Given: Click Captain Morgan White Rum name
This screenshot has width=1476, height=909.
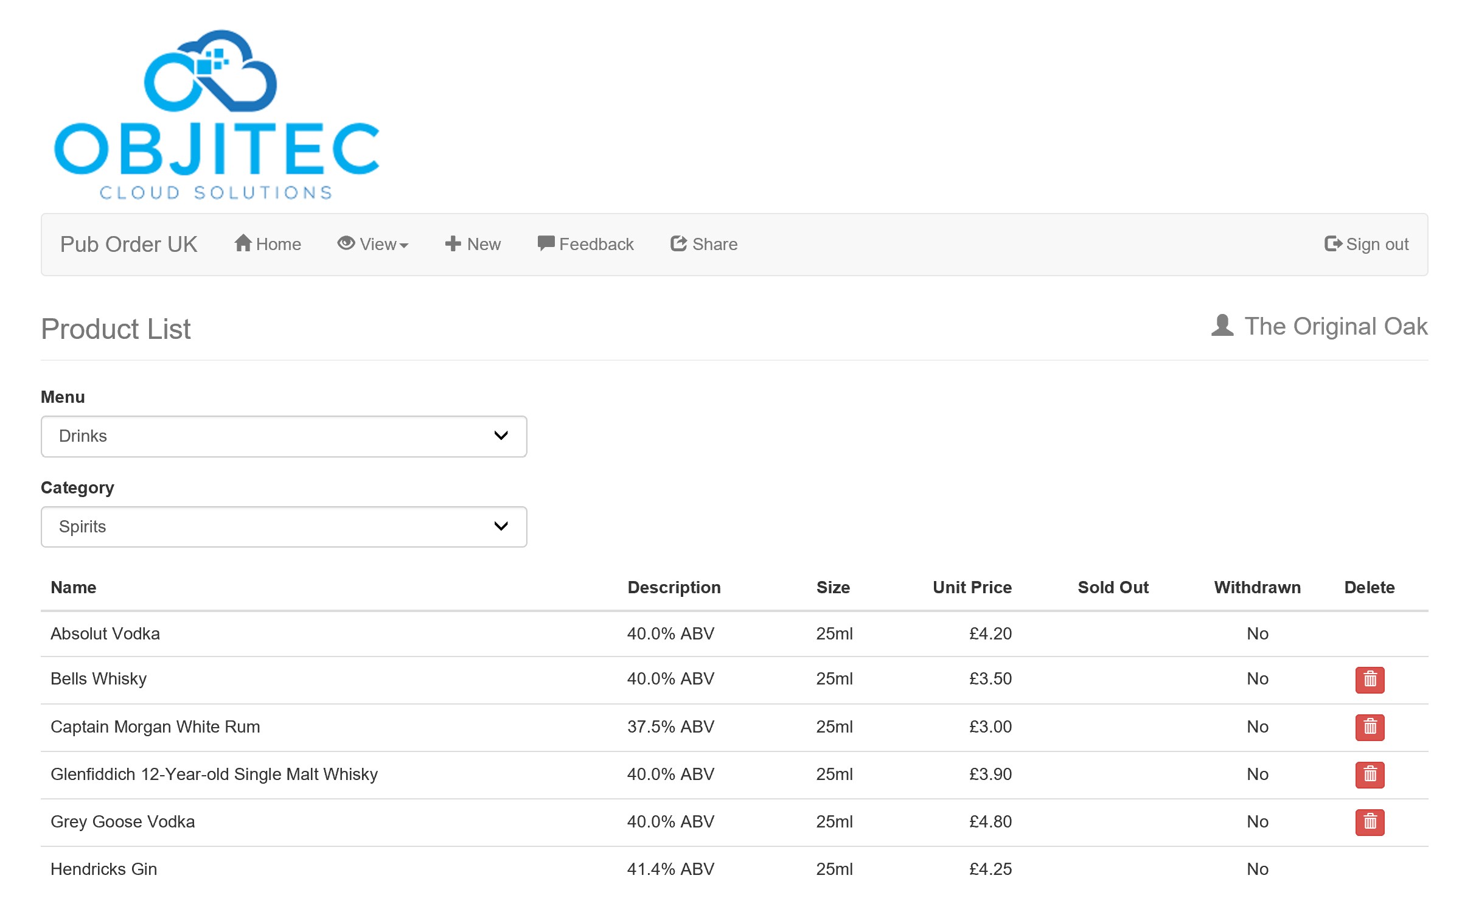Looking at the screenshot, I should click(x=155, y=727).
